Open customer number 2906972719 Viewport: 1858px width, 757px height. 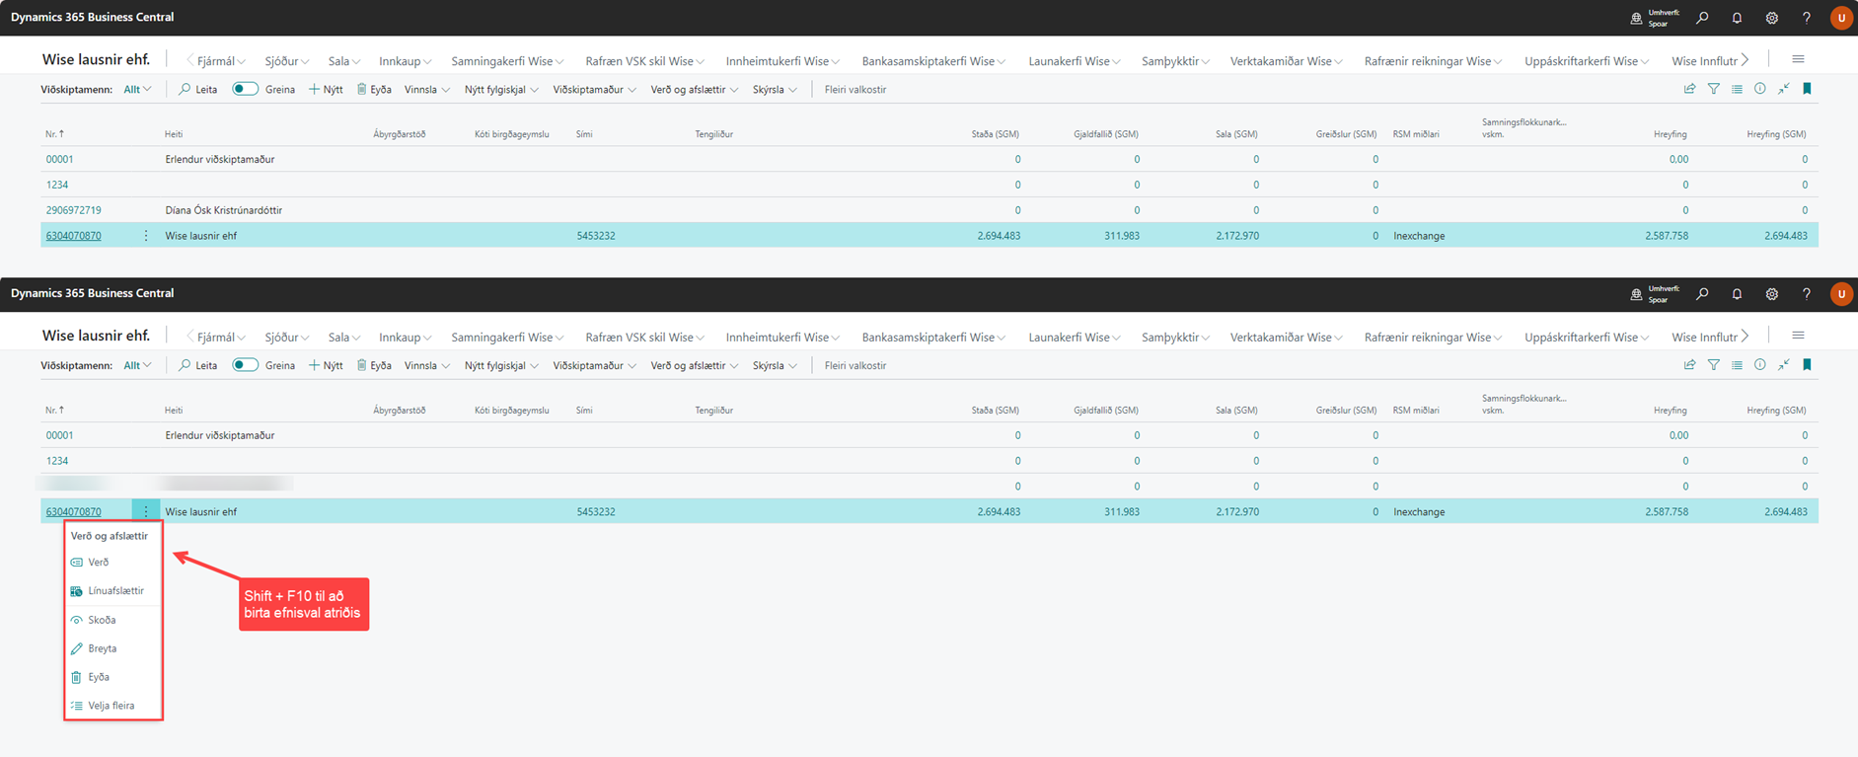coord(73,210)
